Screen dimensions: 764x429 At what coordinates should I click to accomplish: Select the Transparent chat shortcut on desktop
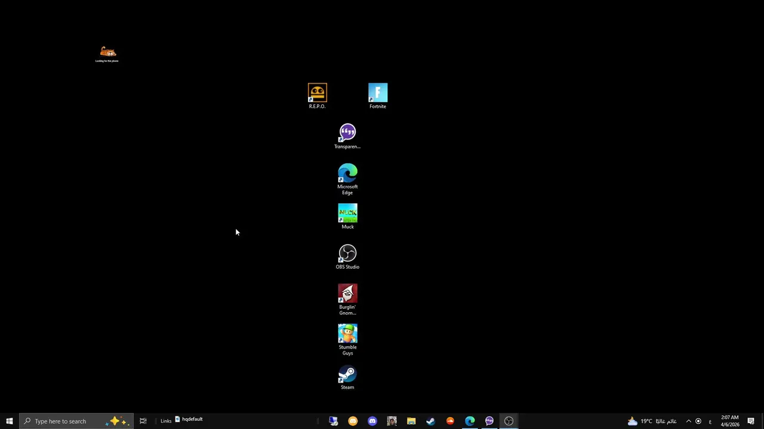[347, 136]
